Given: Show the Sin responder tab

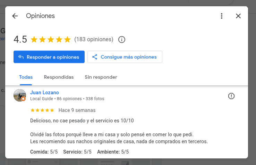Looking at the screenshot, I should pos(101,77).
